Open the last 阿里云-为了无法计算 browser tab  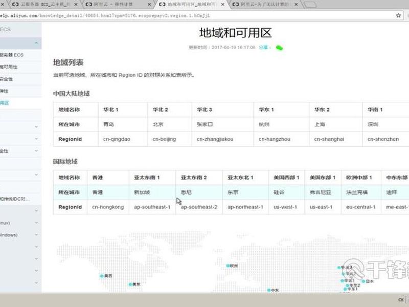tap(265, 4)
